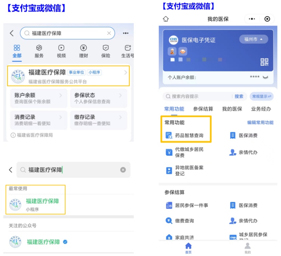The width and height of the screenshot is (281, 256).
Task: Select the 全部 tab icon
Action: (17, 48)
